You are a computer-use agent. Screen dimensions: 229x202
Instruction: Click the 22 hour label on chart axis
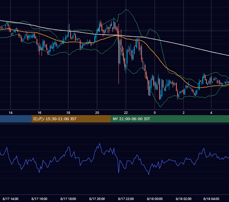click(126, 113)
